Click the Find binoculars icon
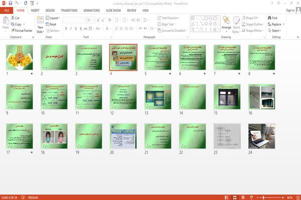Screen dimensions: 301x200 269,18
